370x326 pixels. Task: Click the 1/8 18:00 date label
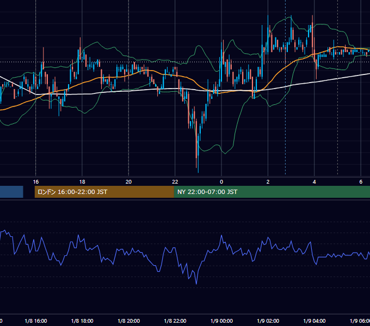(x=82, y=321)
